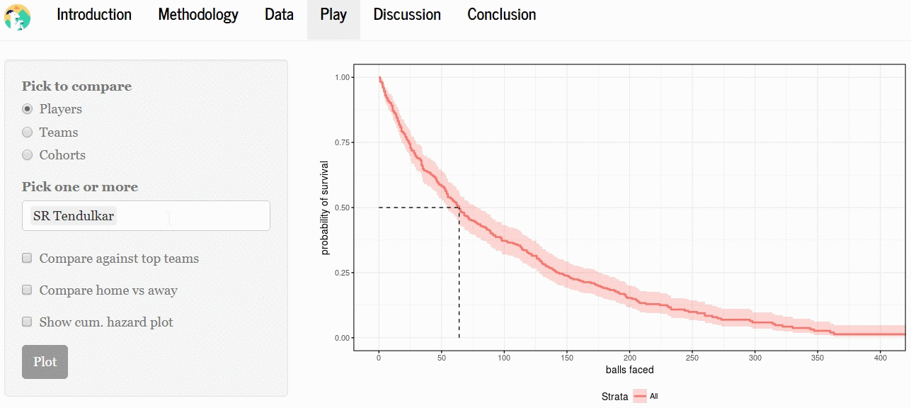Click the cricket app logo icon
The height and width of the screenshot is (408, 911).
tap(18, 17)
